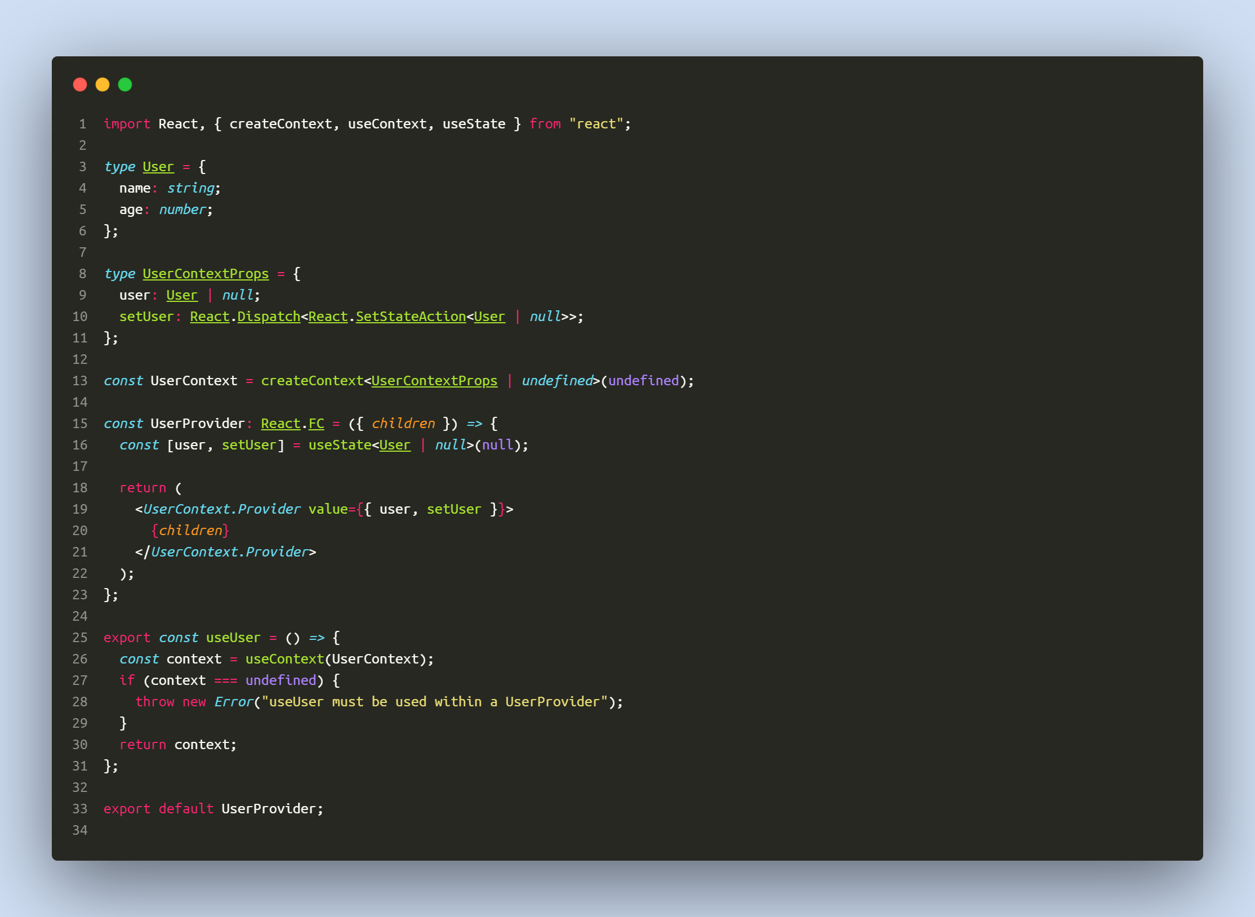Click the "string" type on line 4
This screenshot has width=1255, height=917.
(x=190, y=188)
